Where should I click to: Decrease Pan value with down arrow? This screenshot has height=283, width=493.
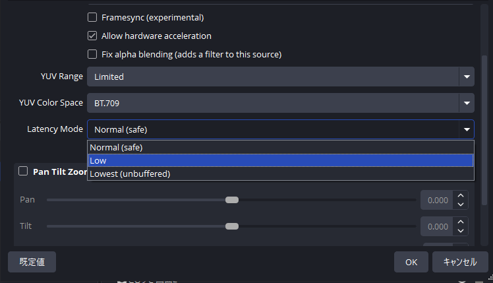461,204
